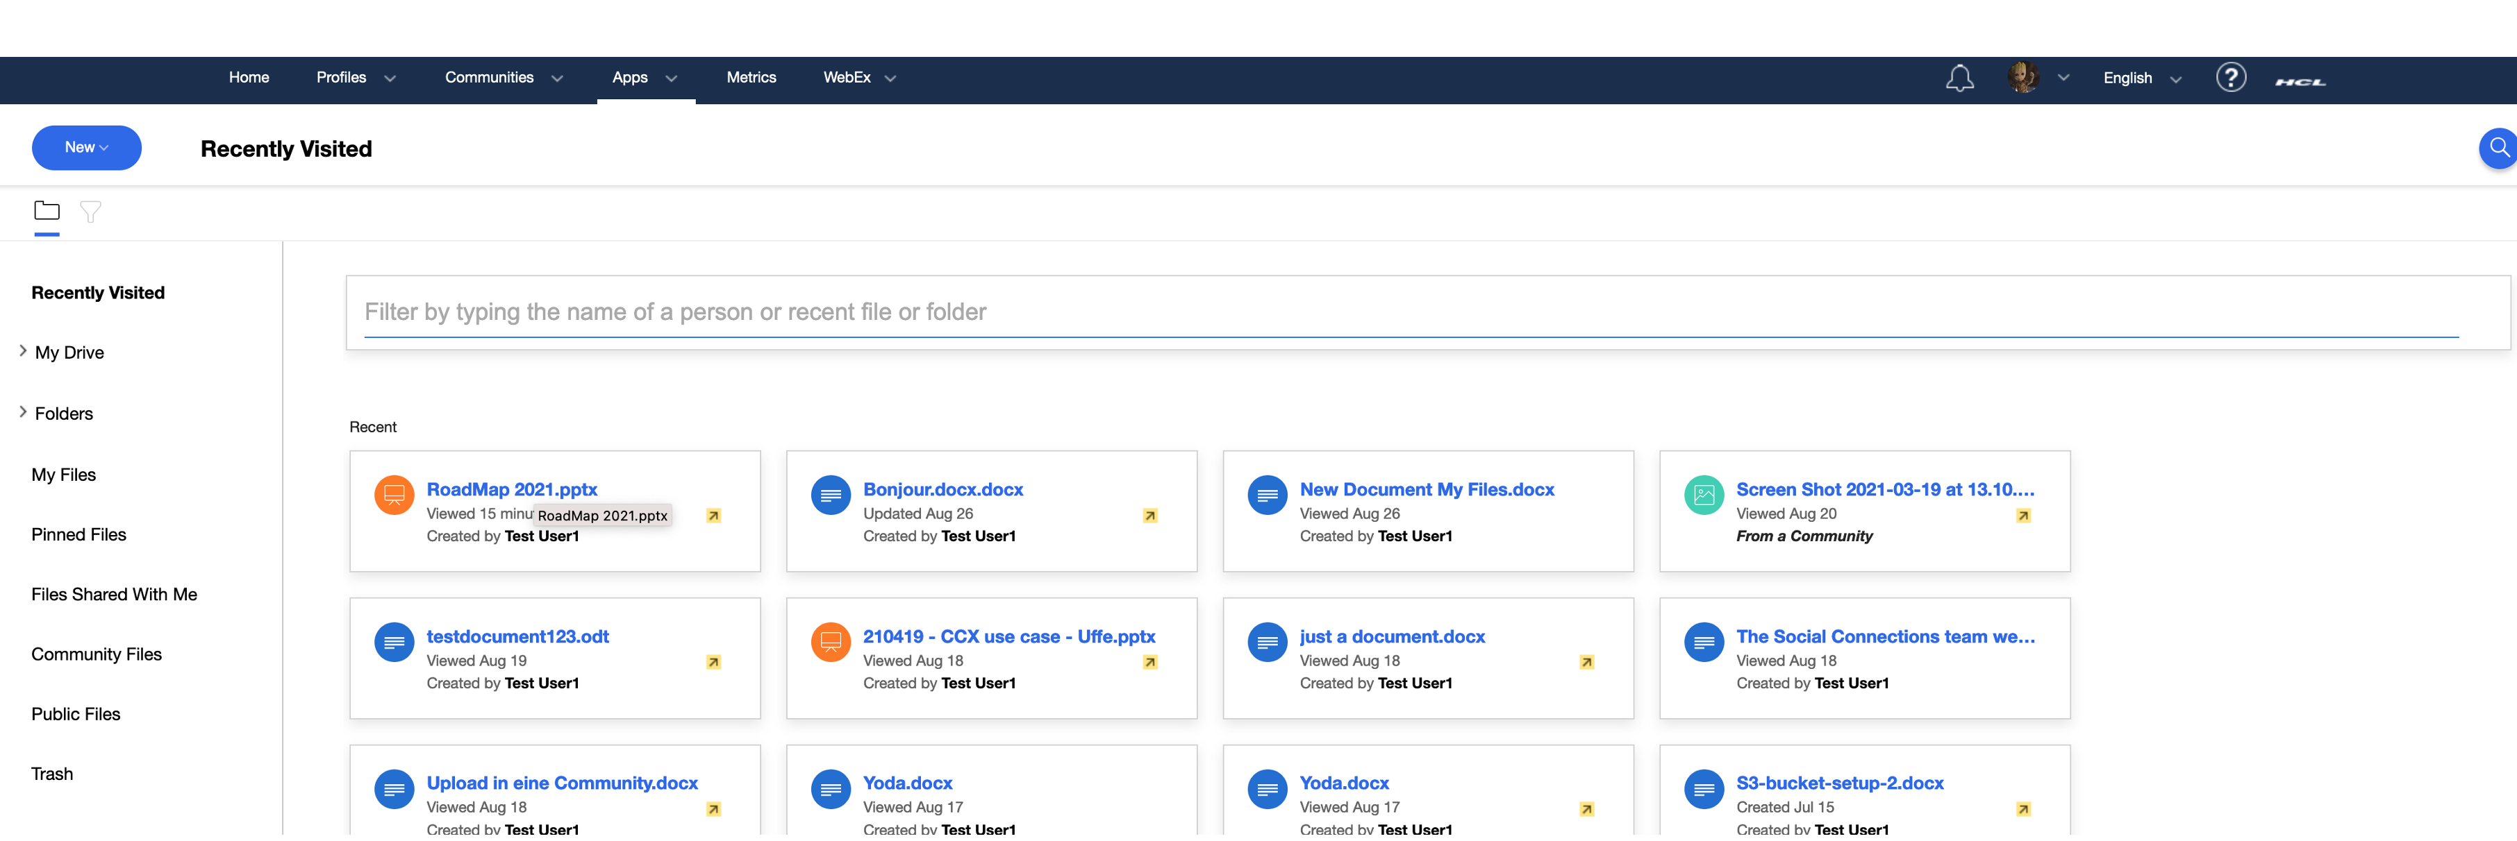Viewport: 2517px width, 841px height.
Task: Open S3-bucket-setup-2.docx file link
Action: [1840, 783]
